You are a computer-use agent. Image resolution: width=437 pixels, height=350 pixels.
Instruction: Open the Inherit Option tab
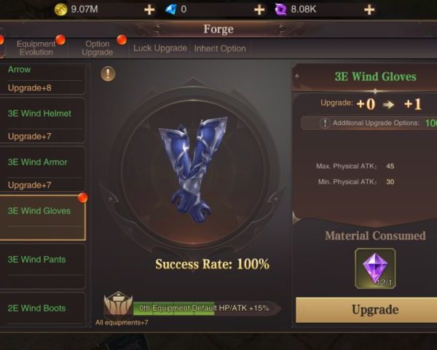tap(220, 49)
